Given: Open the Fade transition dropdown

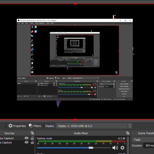Looking at the screenshot, I should pyautogui.click(x=143, y=140).
